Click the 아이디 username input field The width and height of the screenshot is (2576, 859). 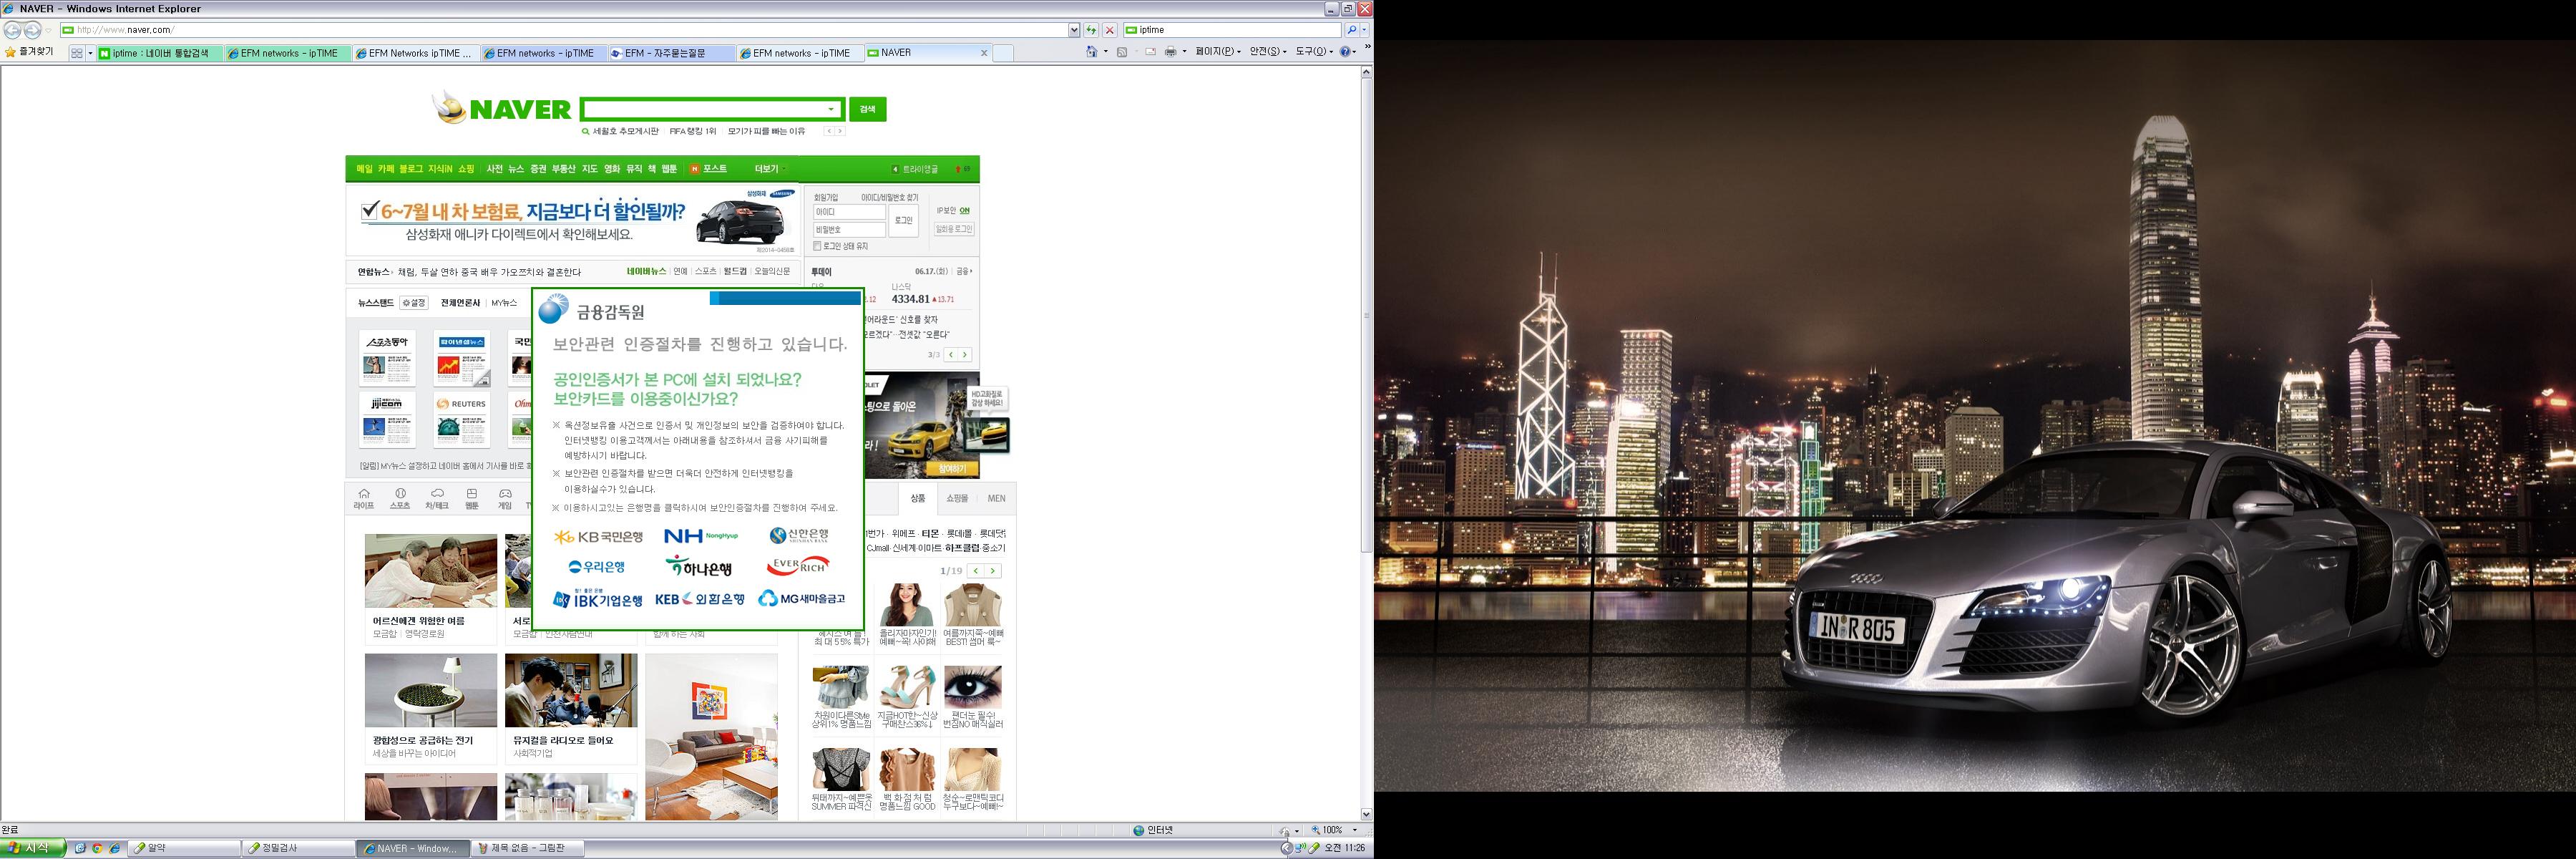849,212
